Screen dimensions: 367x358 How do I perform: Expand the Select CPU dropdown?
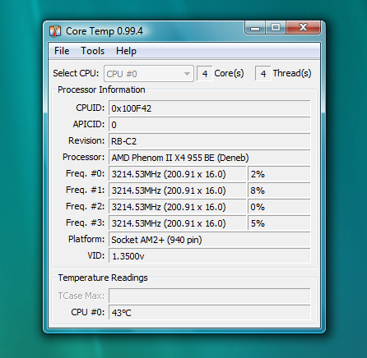click(149, 74)
